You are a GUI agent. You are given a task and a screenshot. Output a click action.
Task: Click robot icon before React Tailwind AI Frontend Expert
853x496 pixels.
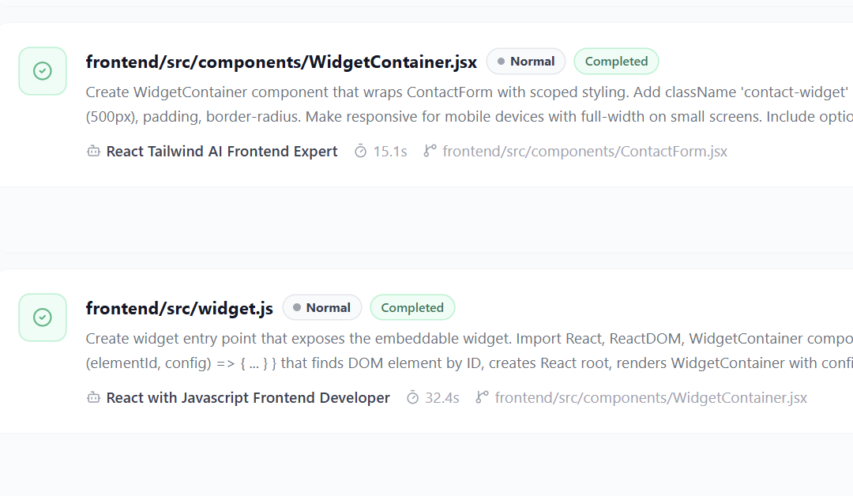coord(93,151)
